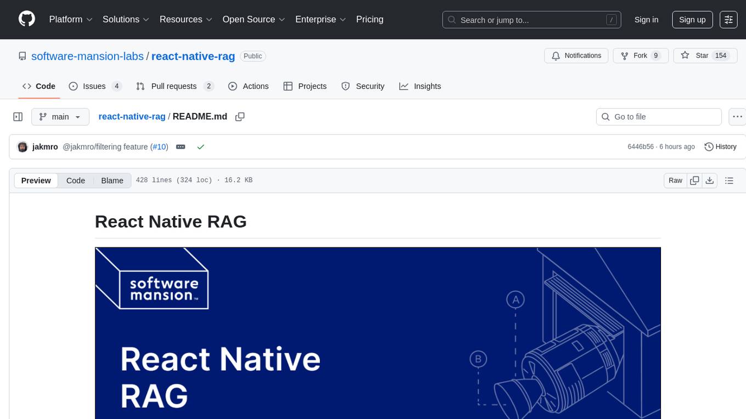Screen dimensions: 746x419
Task: Switch to Code view mode
Action: coord(76,180)
